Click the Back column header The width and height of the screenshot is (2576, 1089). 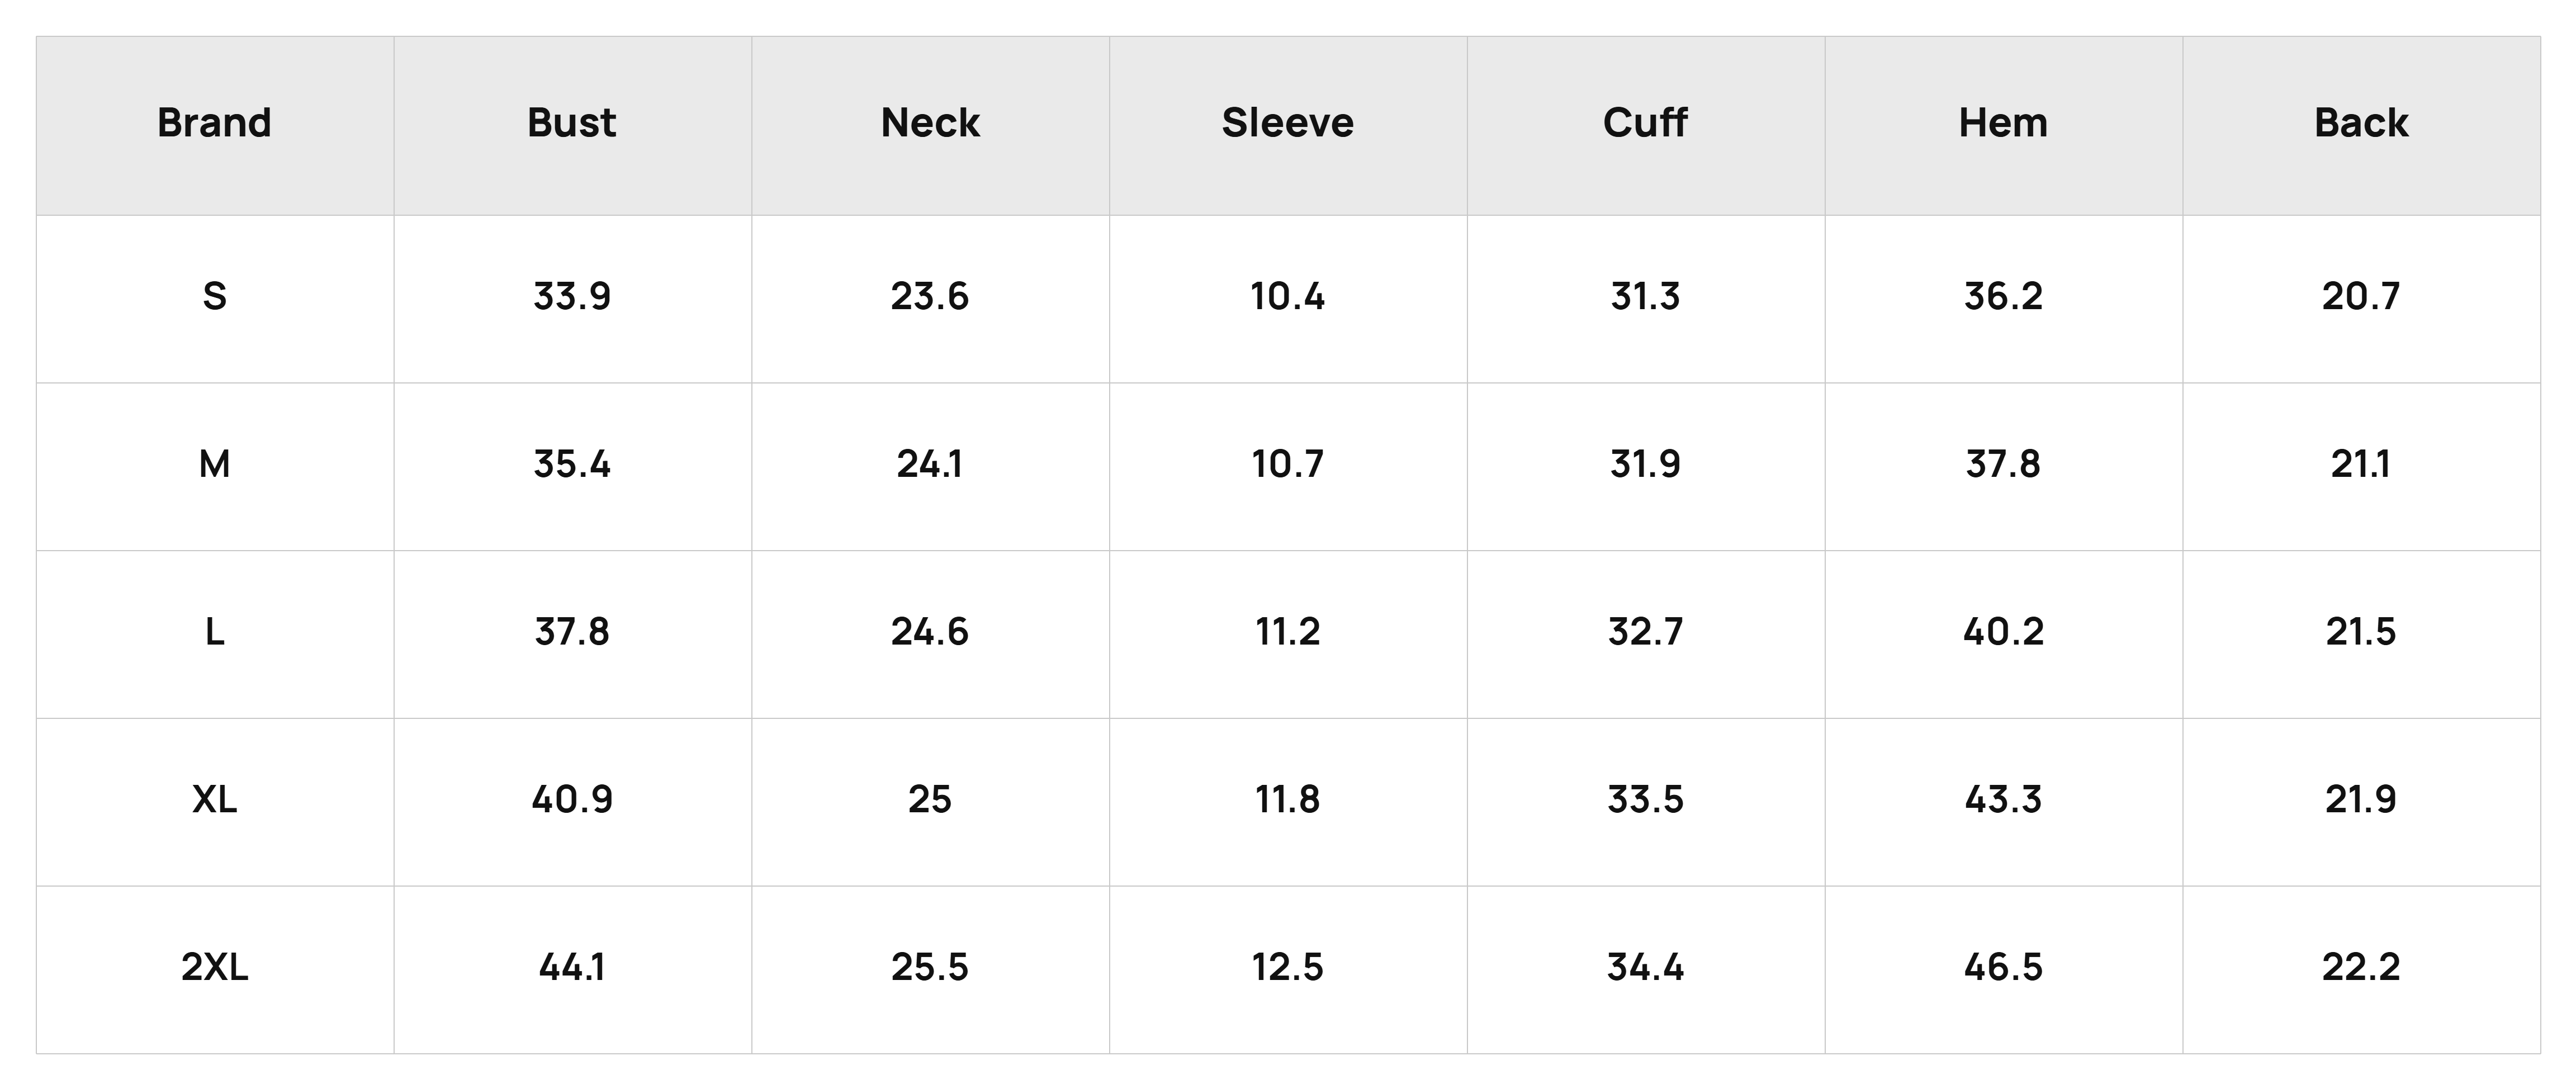coord(2361,123)
